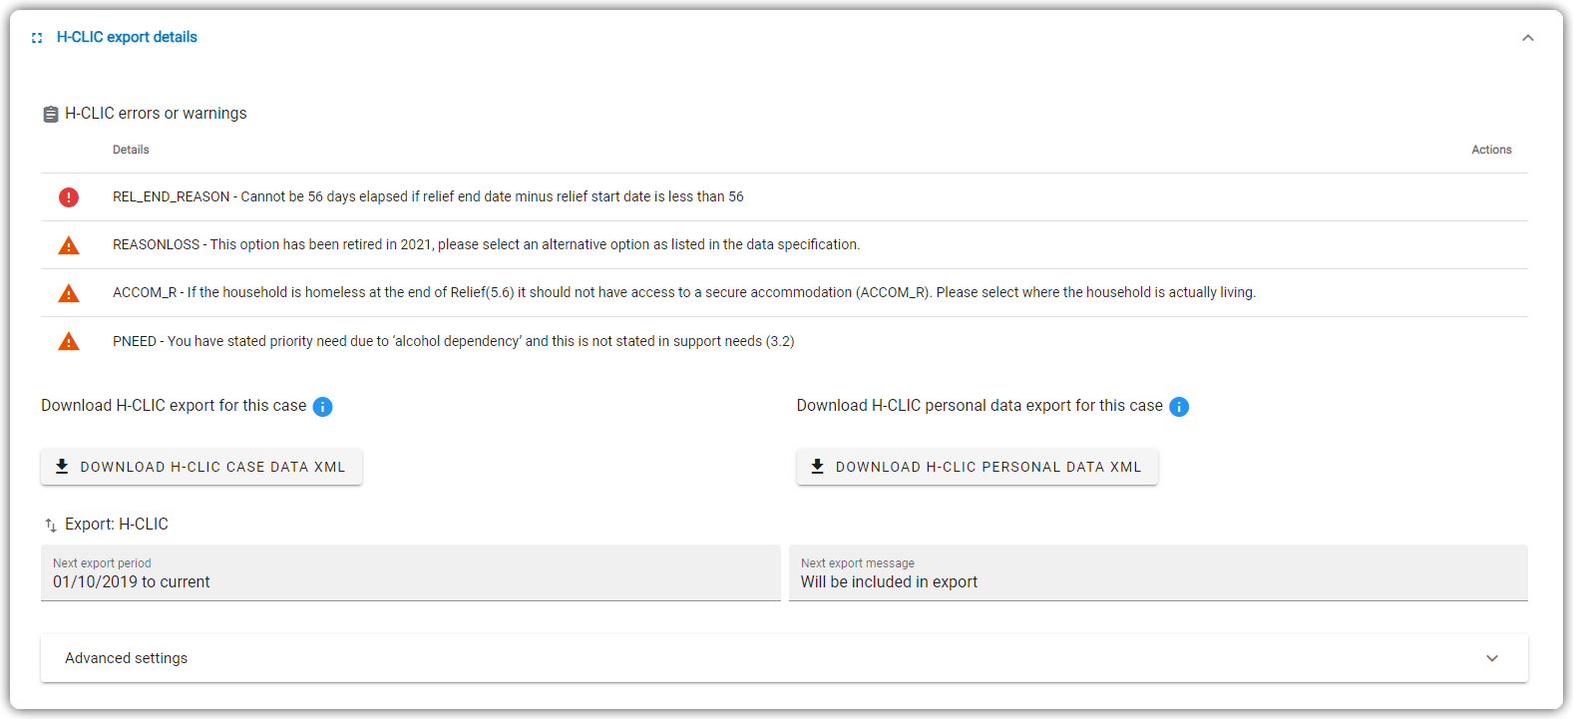The height and width of the screenshot is (719, 1573).
Task: Click the Actions column header
Action: pyautogui.click(x=1491, y=150)
